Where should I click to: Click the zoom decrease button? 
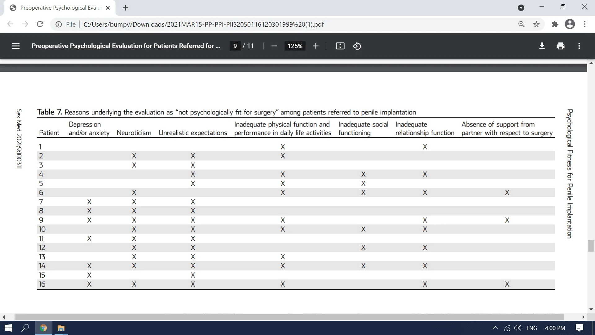pyautogui.click(x=274, y=46)
